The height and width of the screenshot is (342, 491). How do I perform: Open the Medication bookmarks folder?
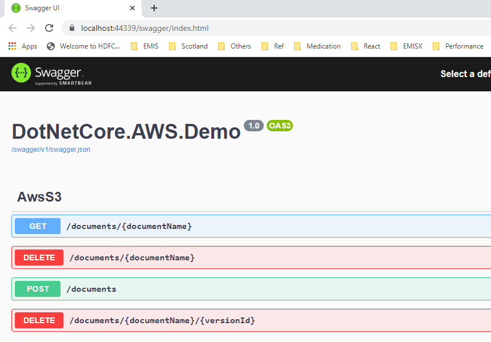(323, 46)
